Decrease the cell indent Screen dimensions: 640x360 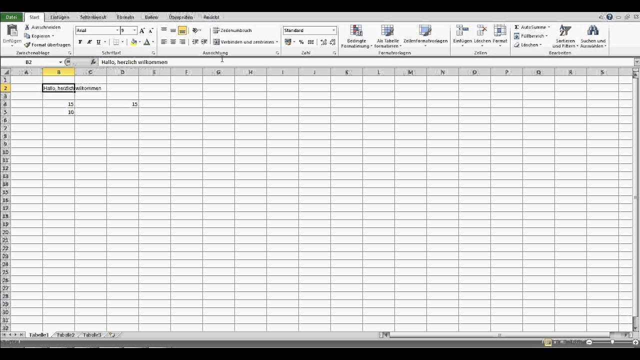195,42
